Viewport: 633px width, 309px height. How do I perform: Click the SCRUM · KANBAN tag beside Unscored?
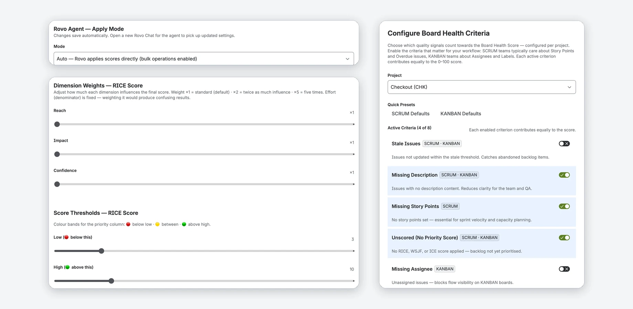click(x=480, y=238)
